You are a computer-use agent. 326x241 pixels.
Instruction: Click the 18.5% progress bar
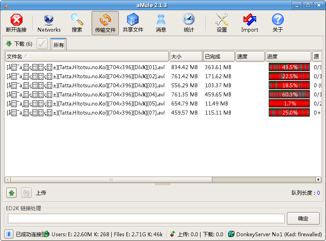[289, 85]
